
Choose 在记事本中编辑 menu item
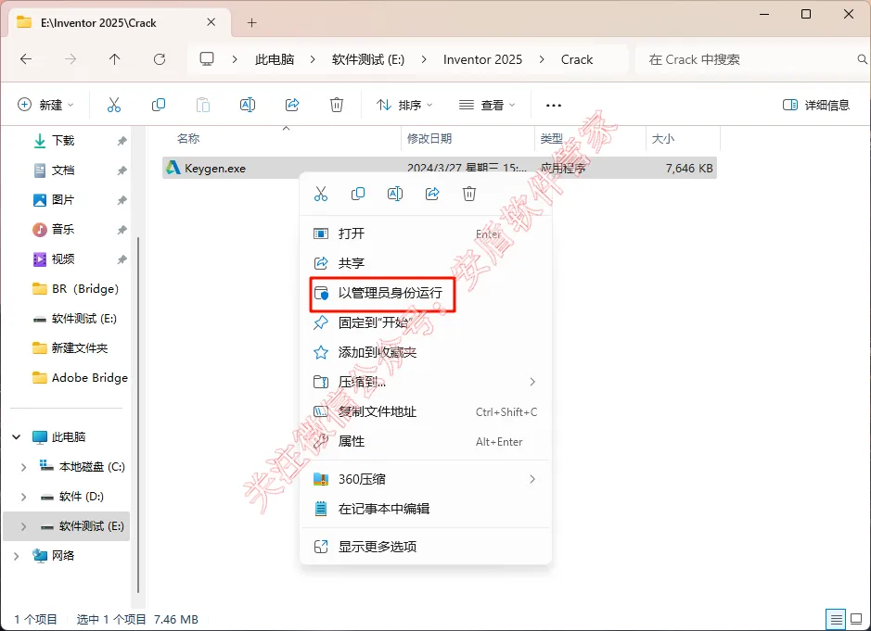[x=426, y=509]
